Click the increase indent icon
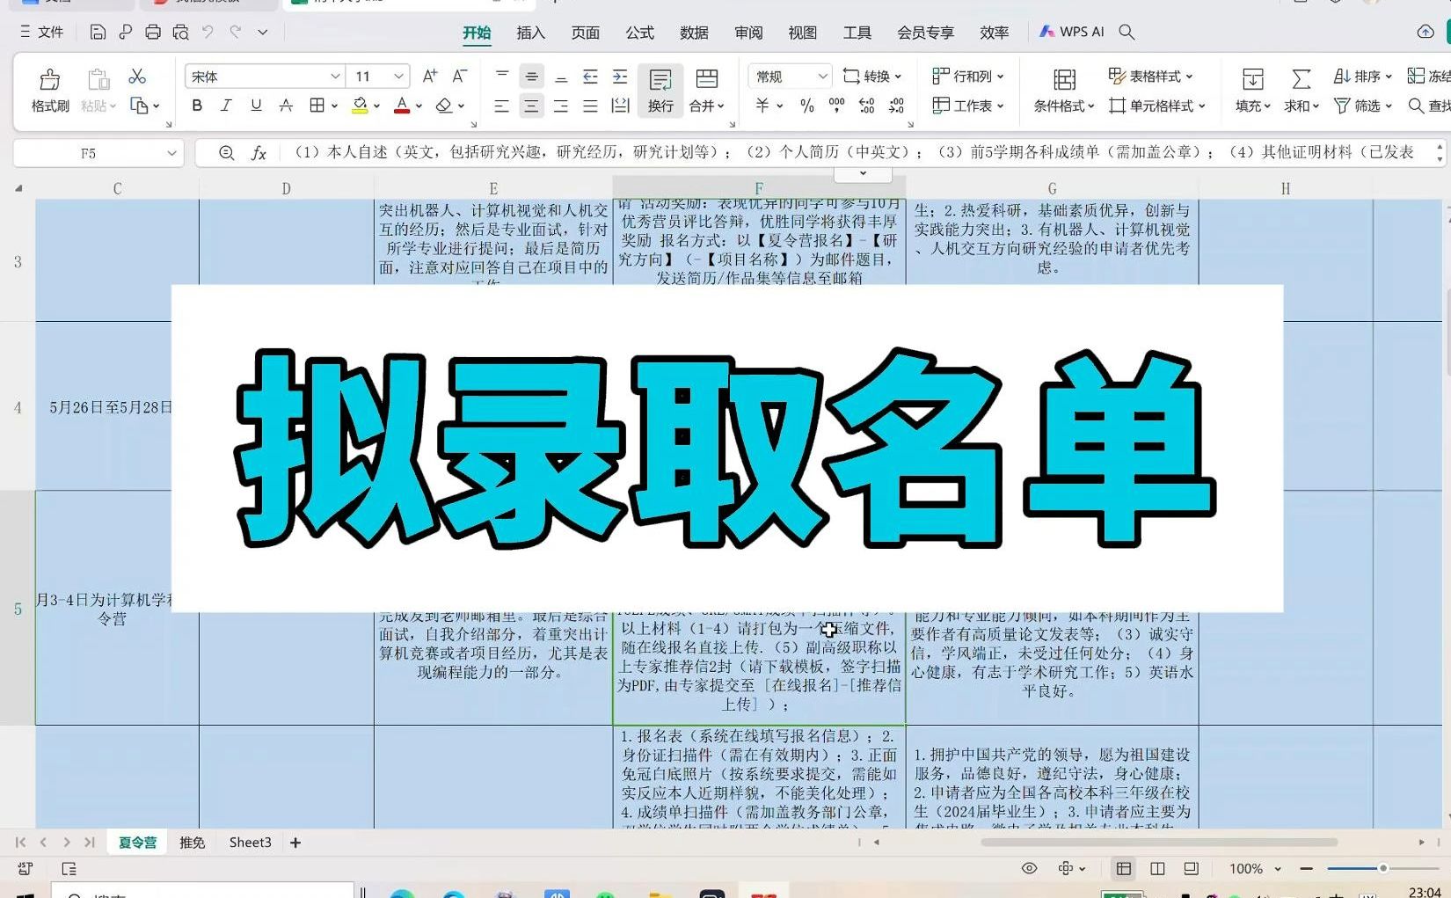This screenshot has height=898, width=1451. pos(620,77)
